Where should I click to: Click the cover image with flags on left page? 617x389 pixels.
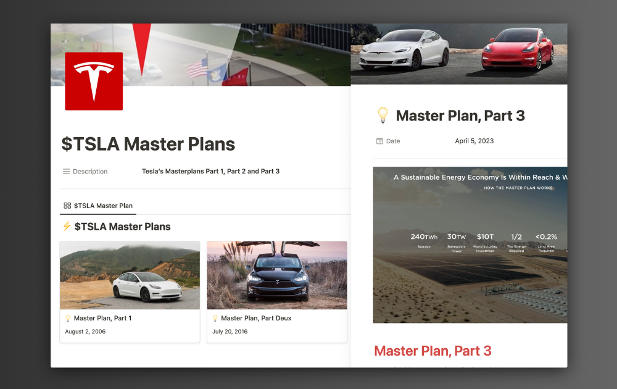coord(201,54)
